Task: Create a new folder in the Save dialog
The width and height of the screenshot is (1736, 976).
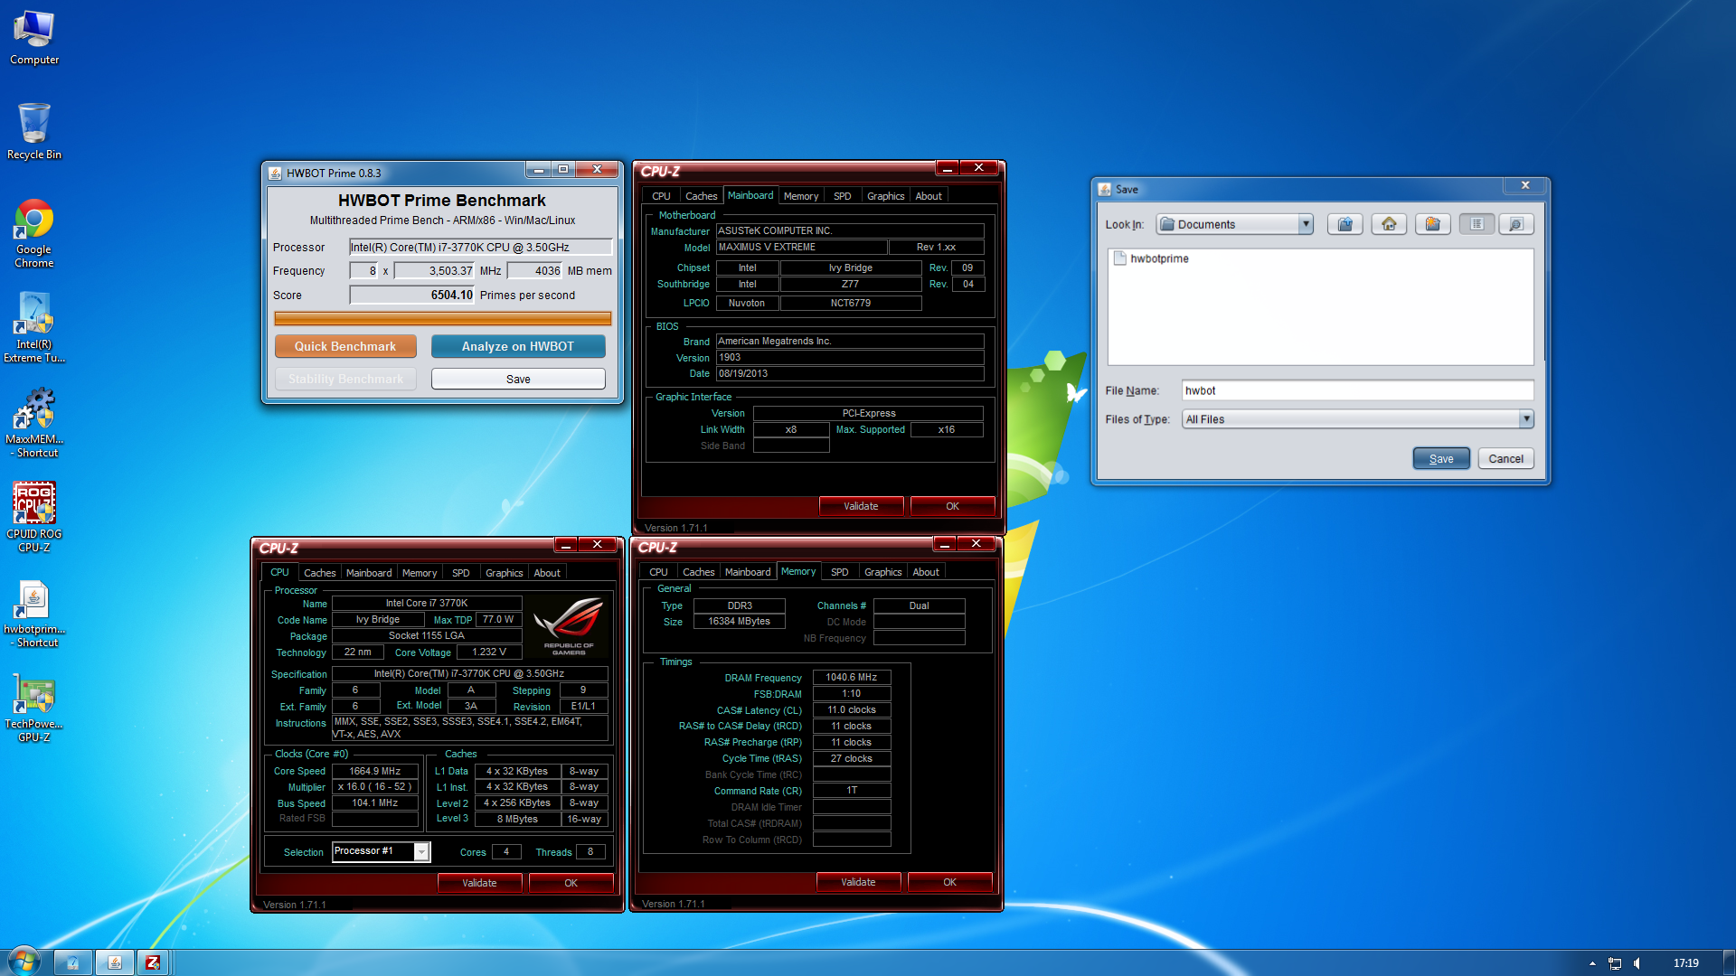Action: click(1433, 224)
